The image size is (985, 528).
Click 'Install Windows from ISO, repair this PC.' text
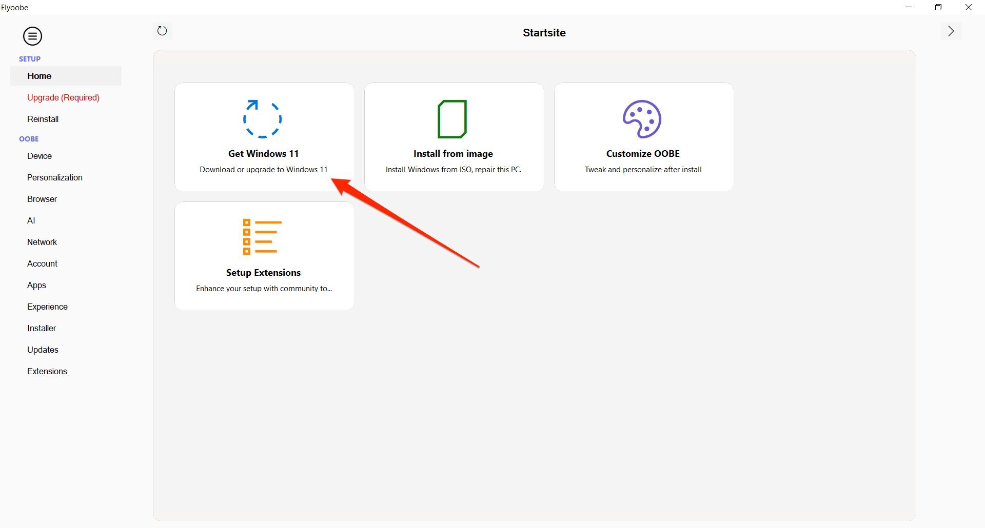(454, 170)
